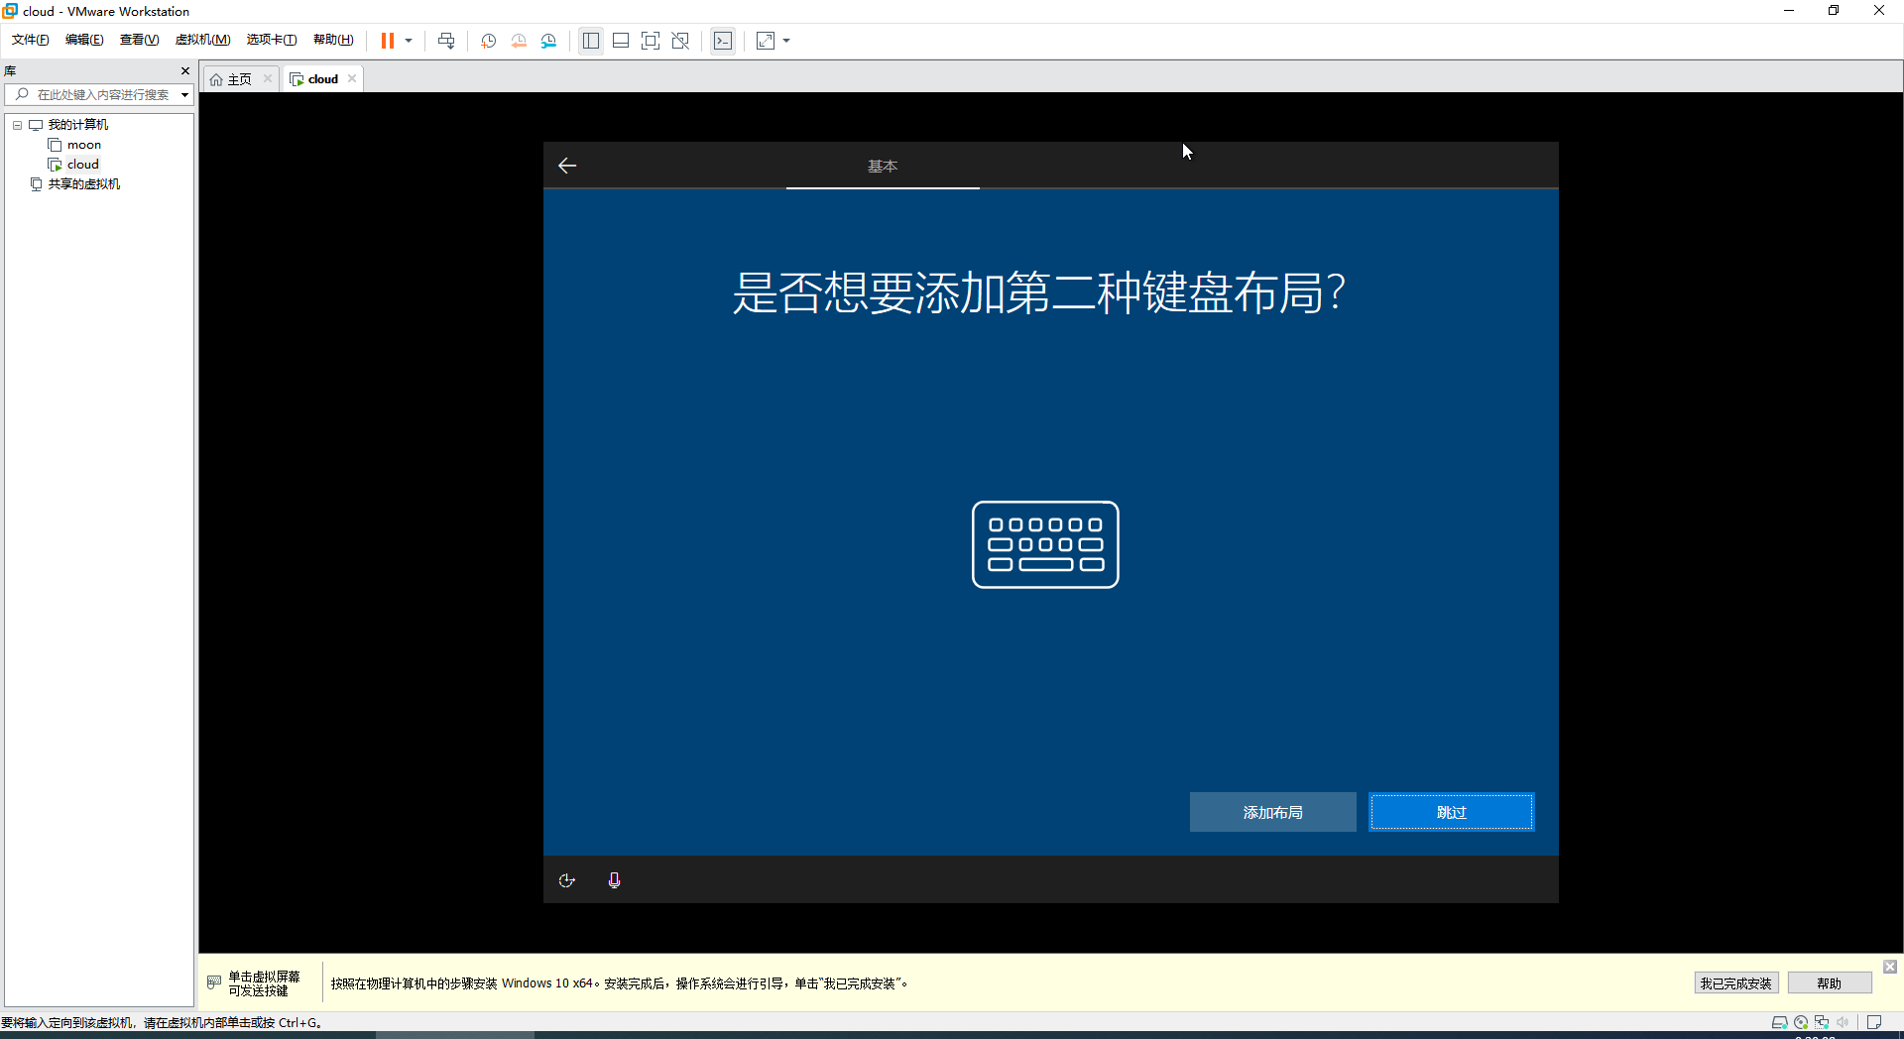Close the cloud tab
The image size is (1904, 1039).
pyautogui.click(x=352, y=78)
